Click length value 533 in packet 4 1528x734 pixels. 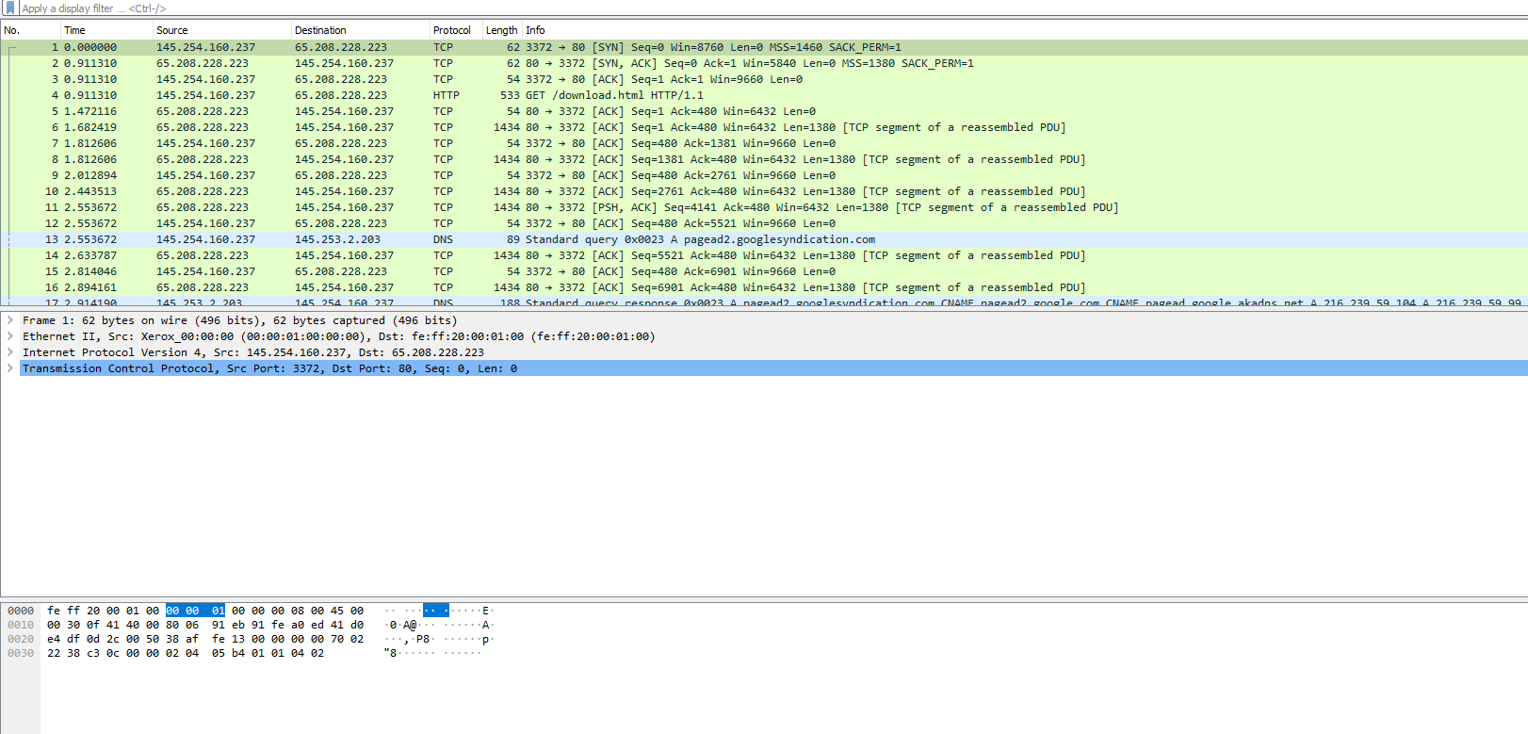pyautogui.click(x=510, y=95)
